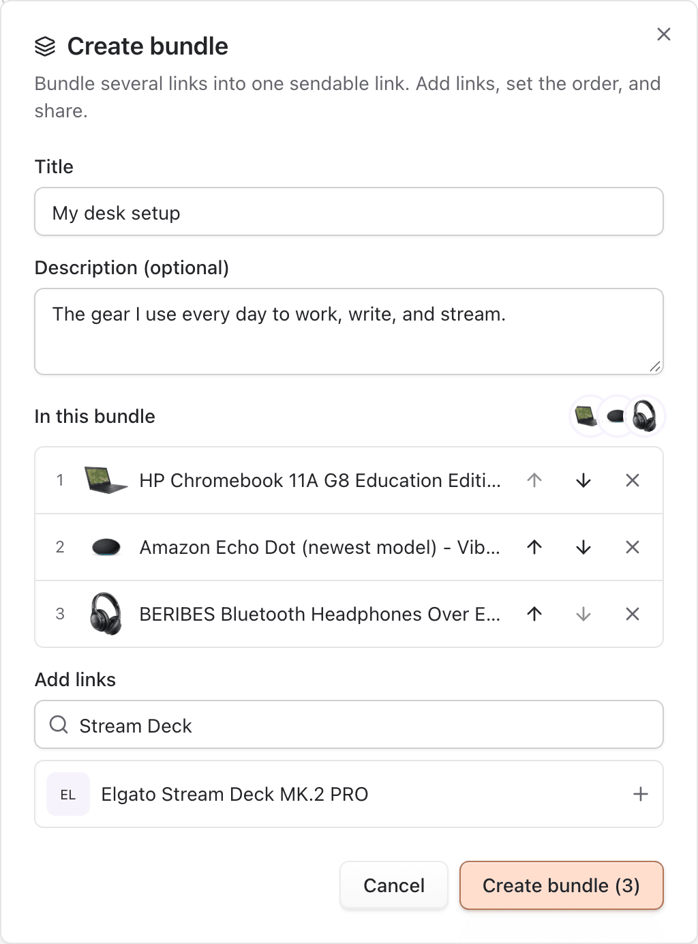Move BERIBES Headphones item down
Image resolution: width=698 pixels, height=944 pixels.
point(583,614)
